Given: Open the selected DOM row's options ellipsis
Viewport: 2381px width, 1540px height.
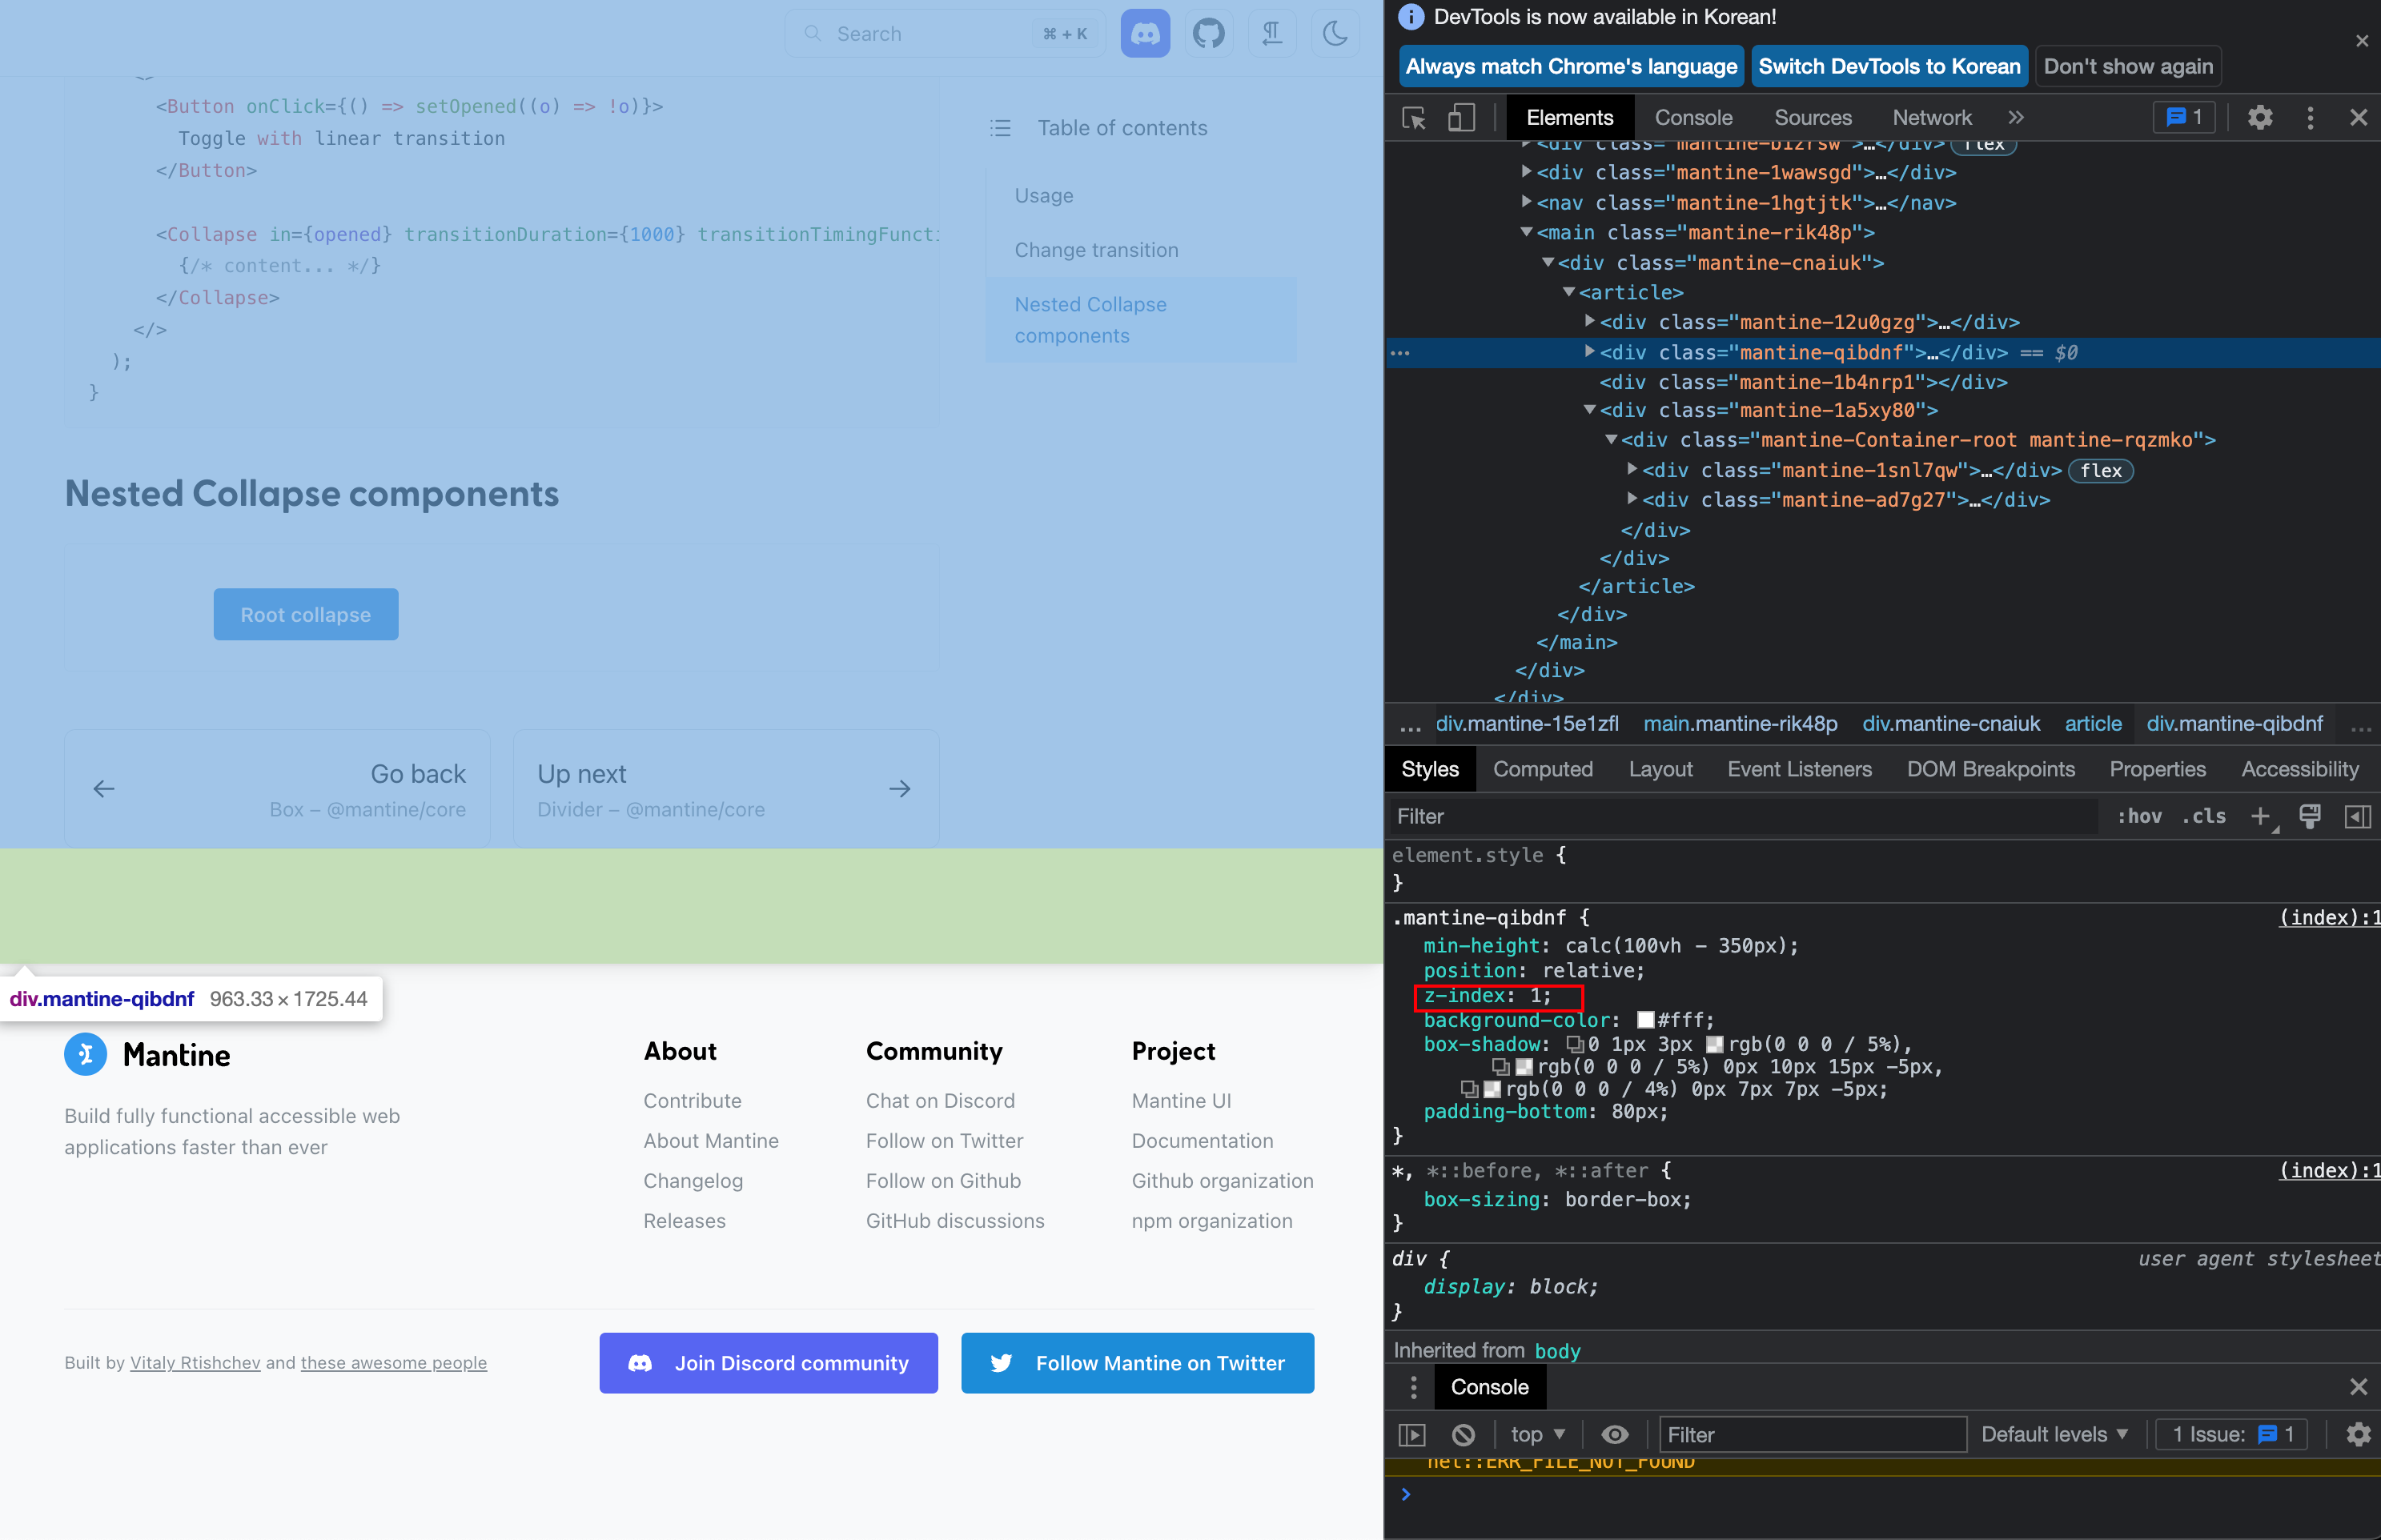Looking at the screenshot, I should tap(1400, 353).
